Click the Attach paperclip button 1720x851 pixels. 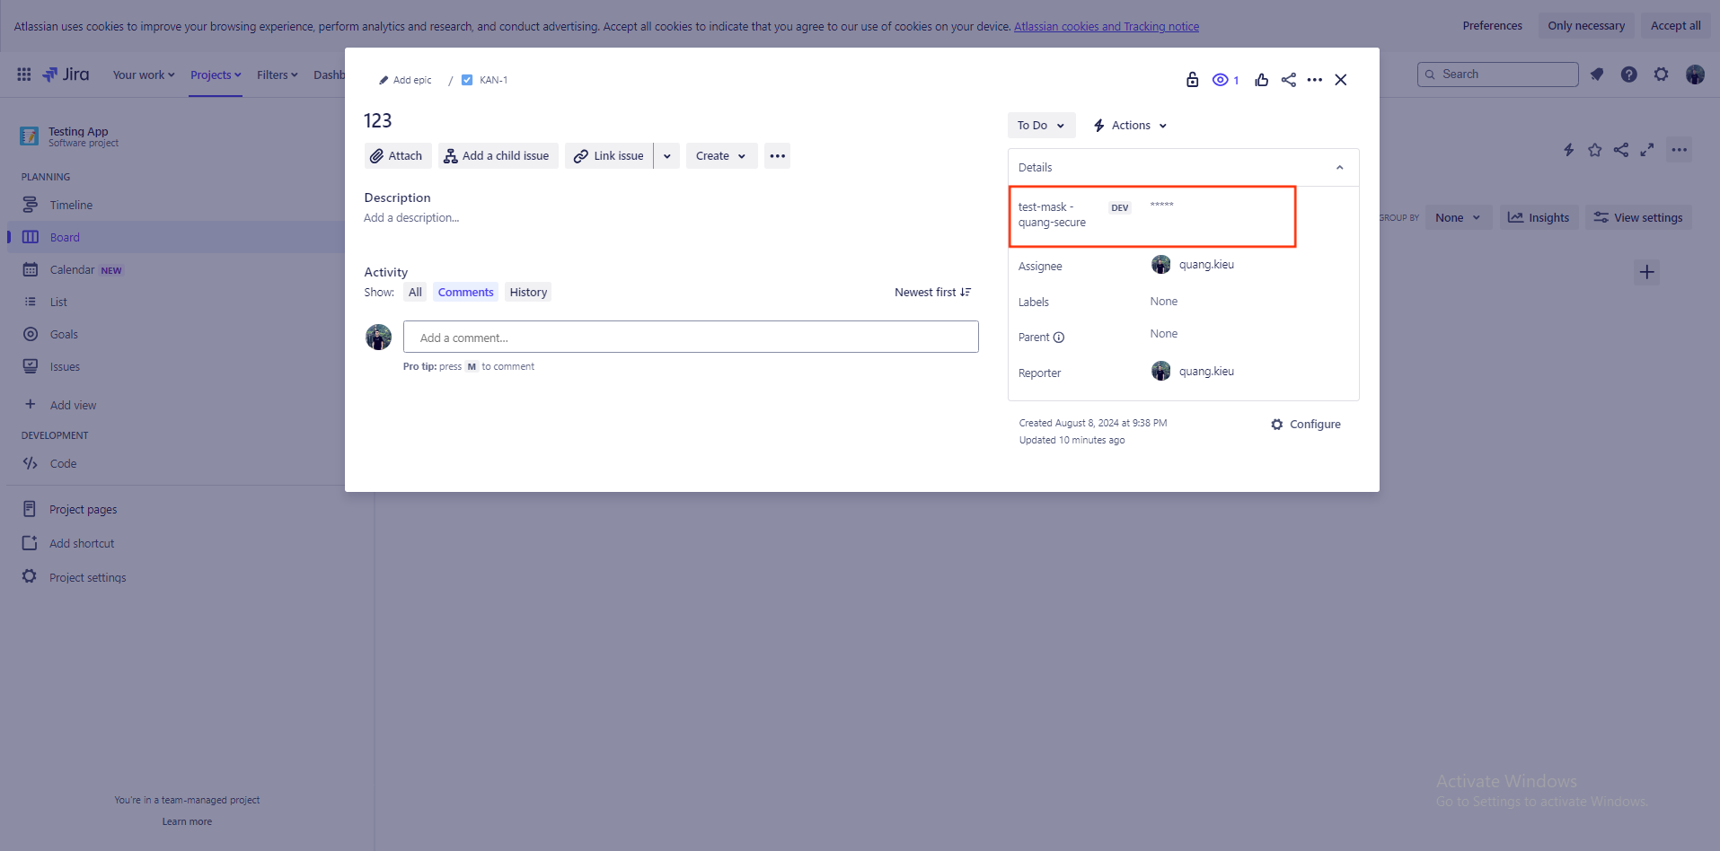[397, 156]
